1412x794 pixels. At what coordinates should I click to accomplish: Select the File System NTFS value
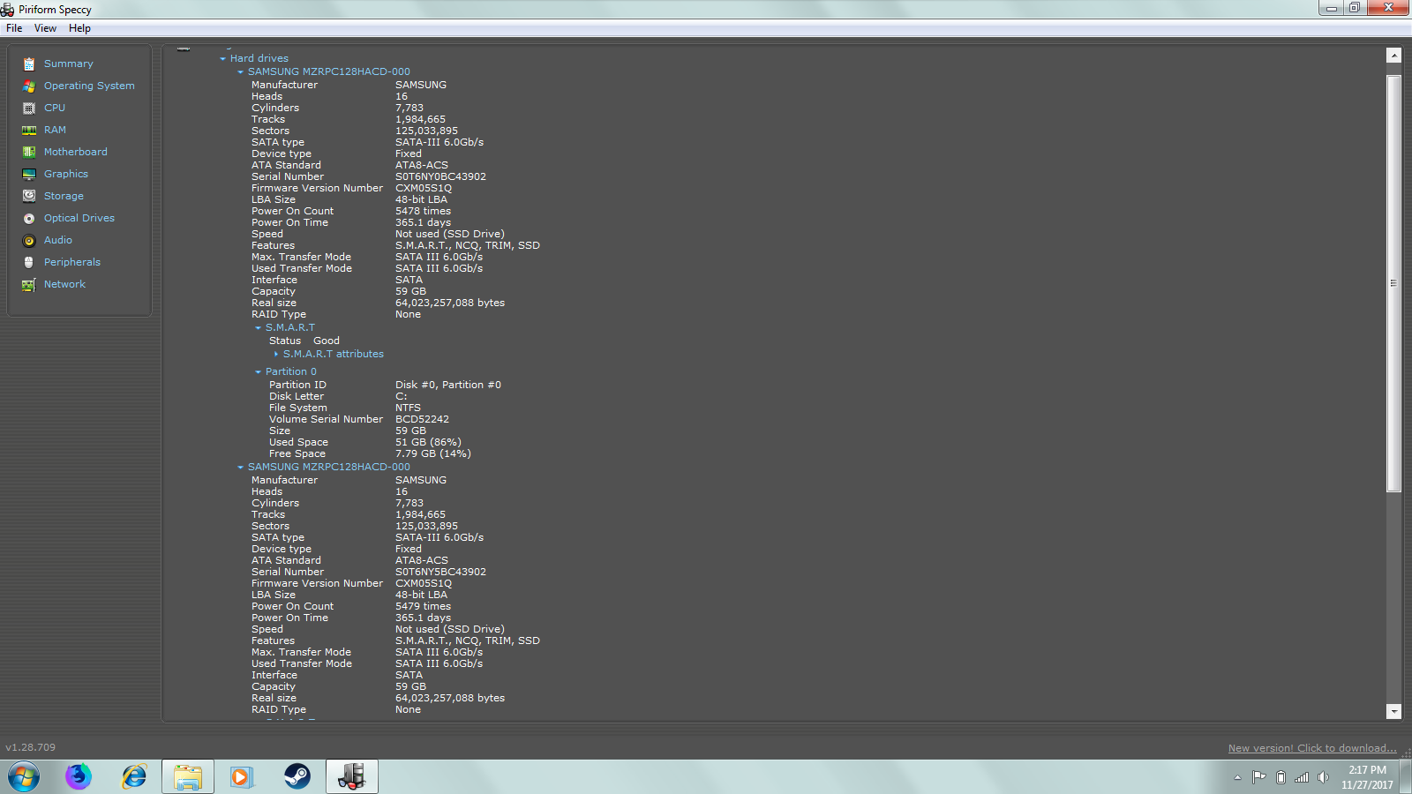(408, 408)
